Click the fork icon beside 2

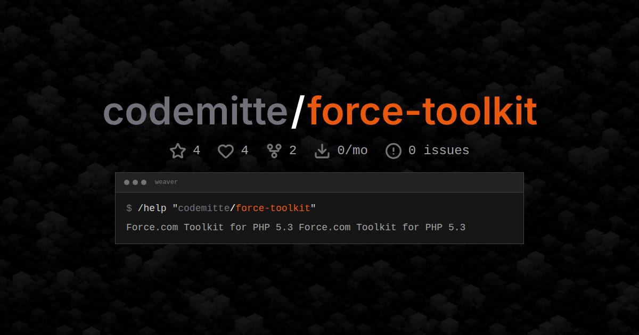tap(274, 151)
